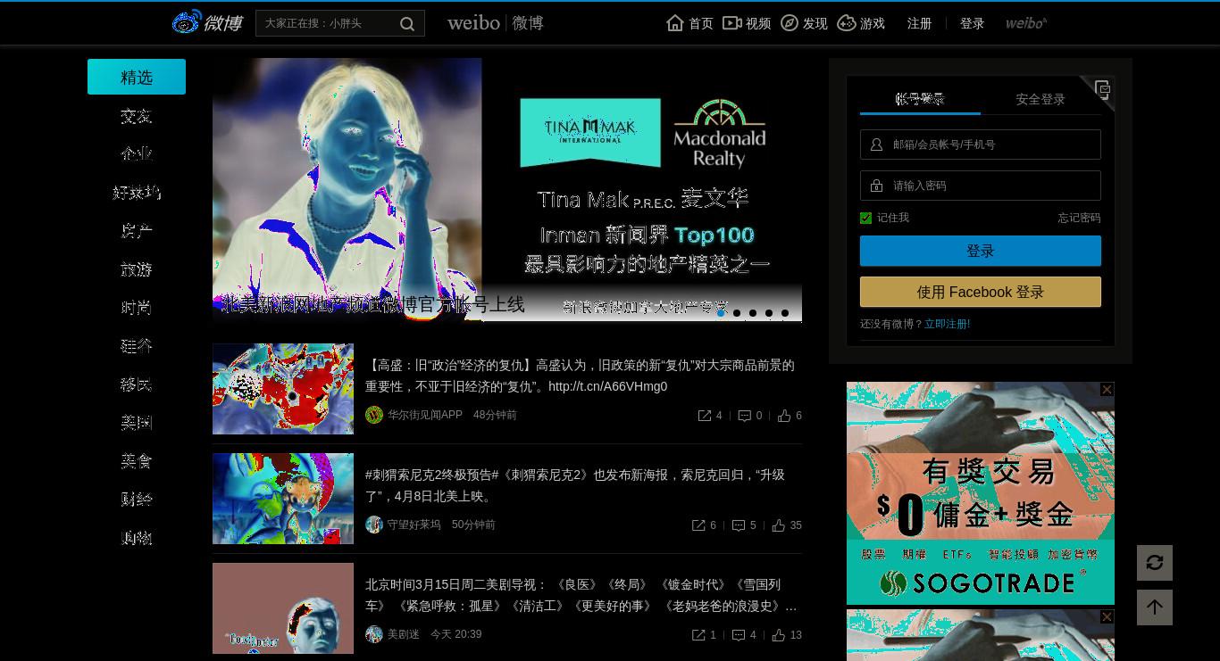Click the search magnifier icon

pos(407,24)
